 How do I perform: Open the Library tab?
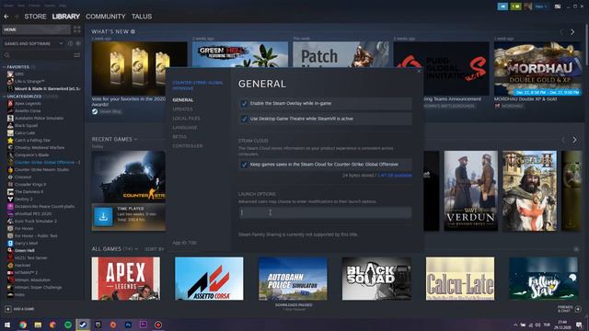click(x=65, y=17)
